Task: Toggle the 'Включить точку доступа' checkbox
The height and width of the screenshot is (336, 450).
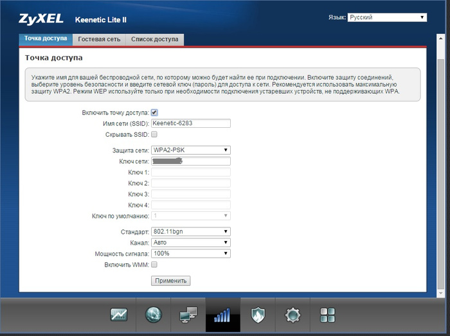Action: (x=154, y=112)
